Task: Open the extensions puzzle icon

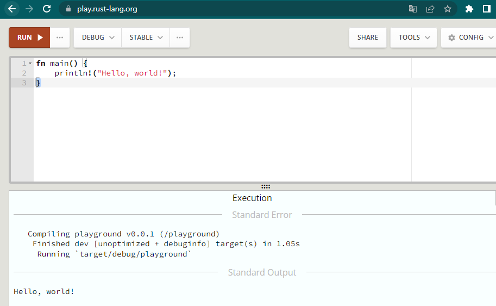Action: pos(469,9)
